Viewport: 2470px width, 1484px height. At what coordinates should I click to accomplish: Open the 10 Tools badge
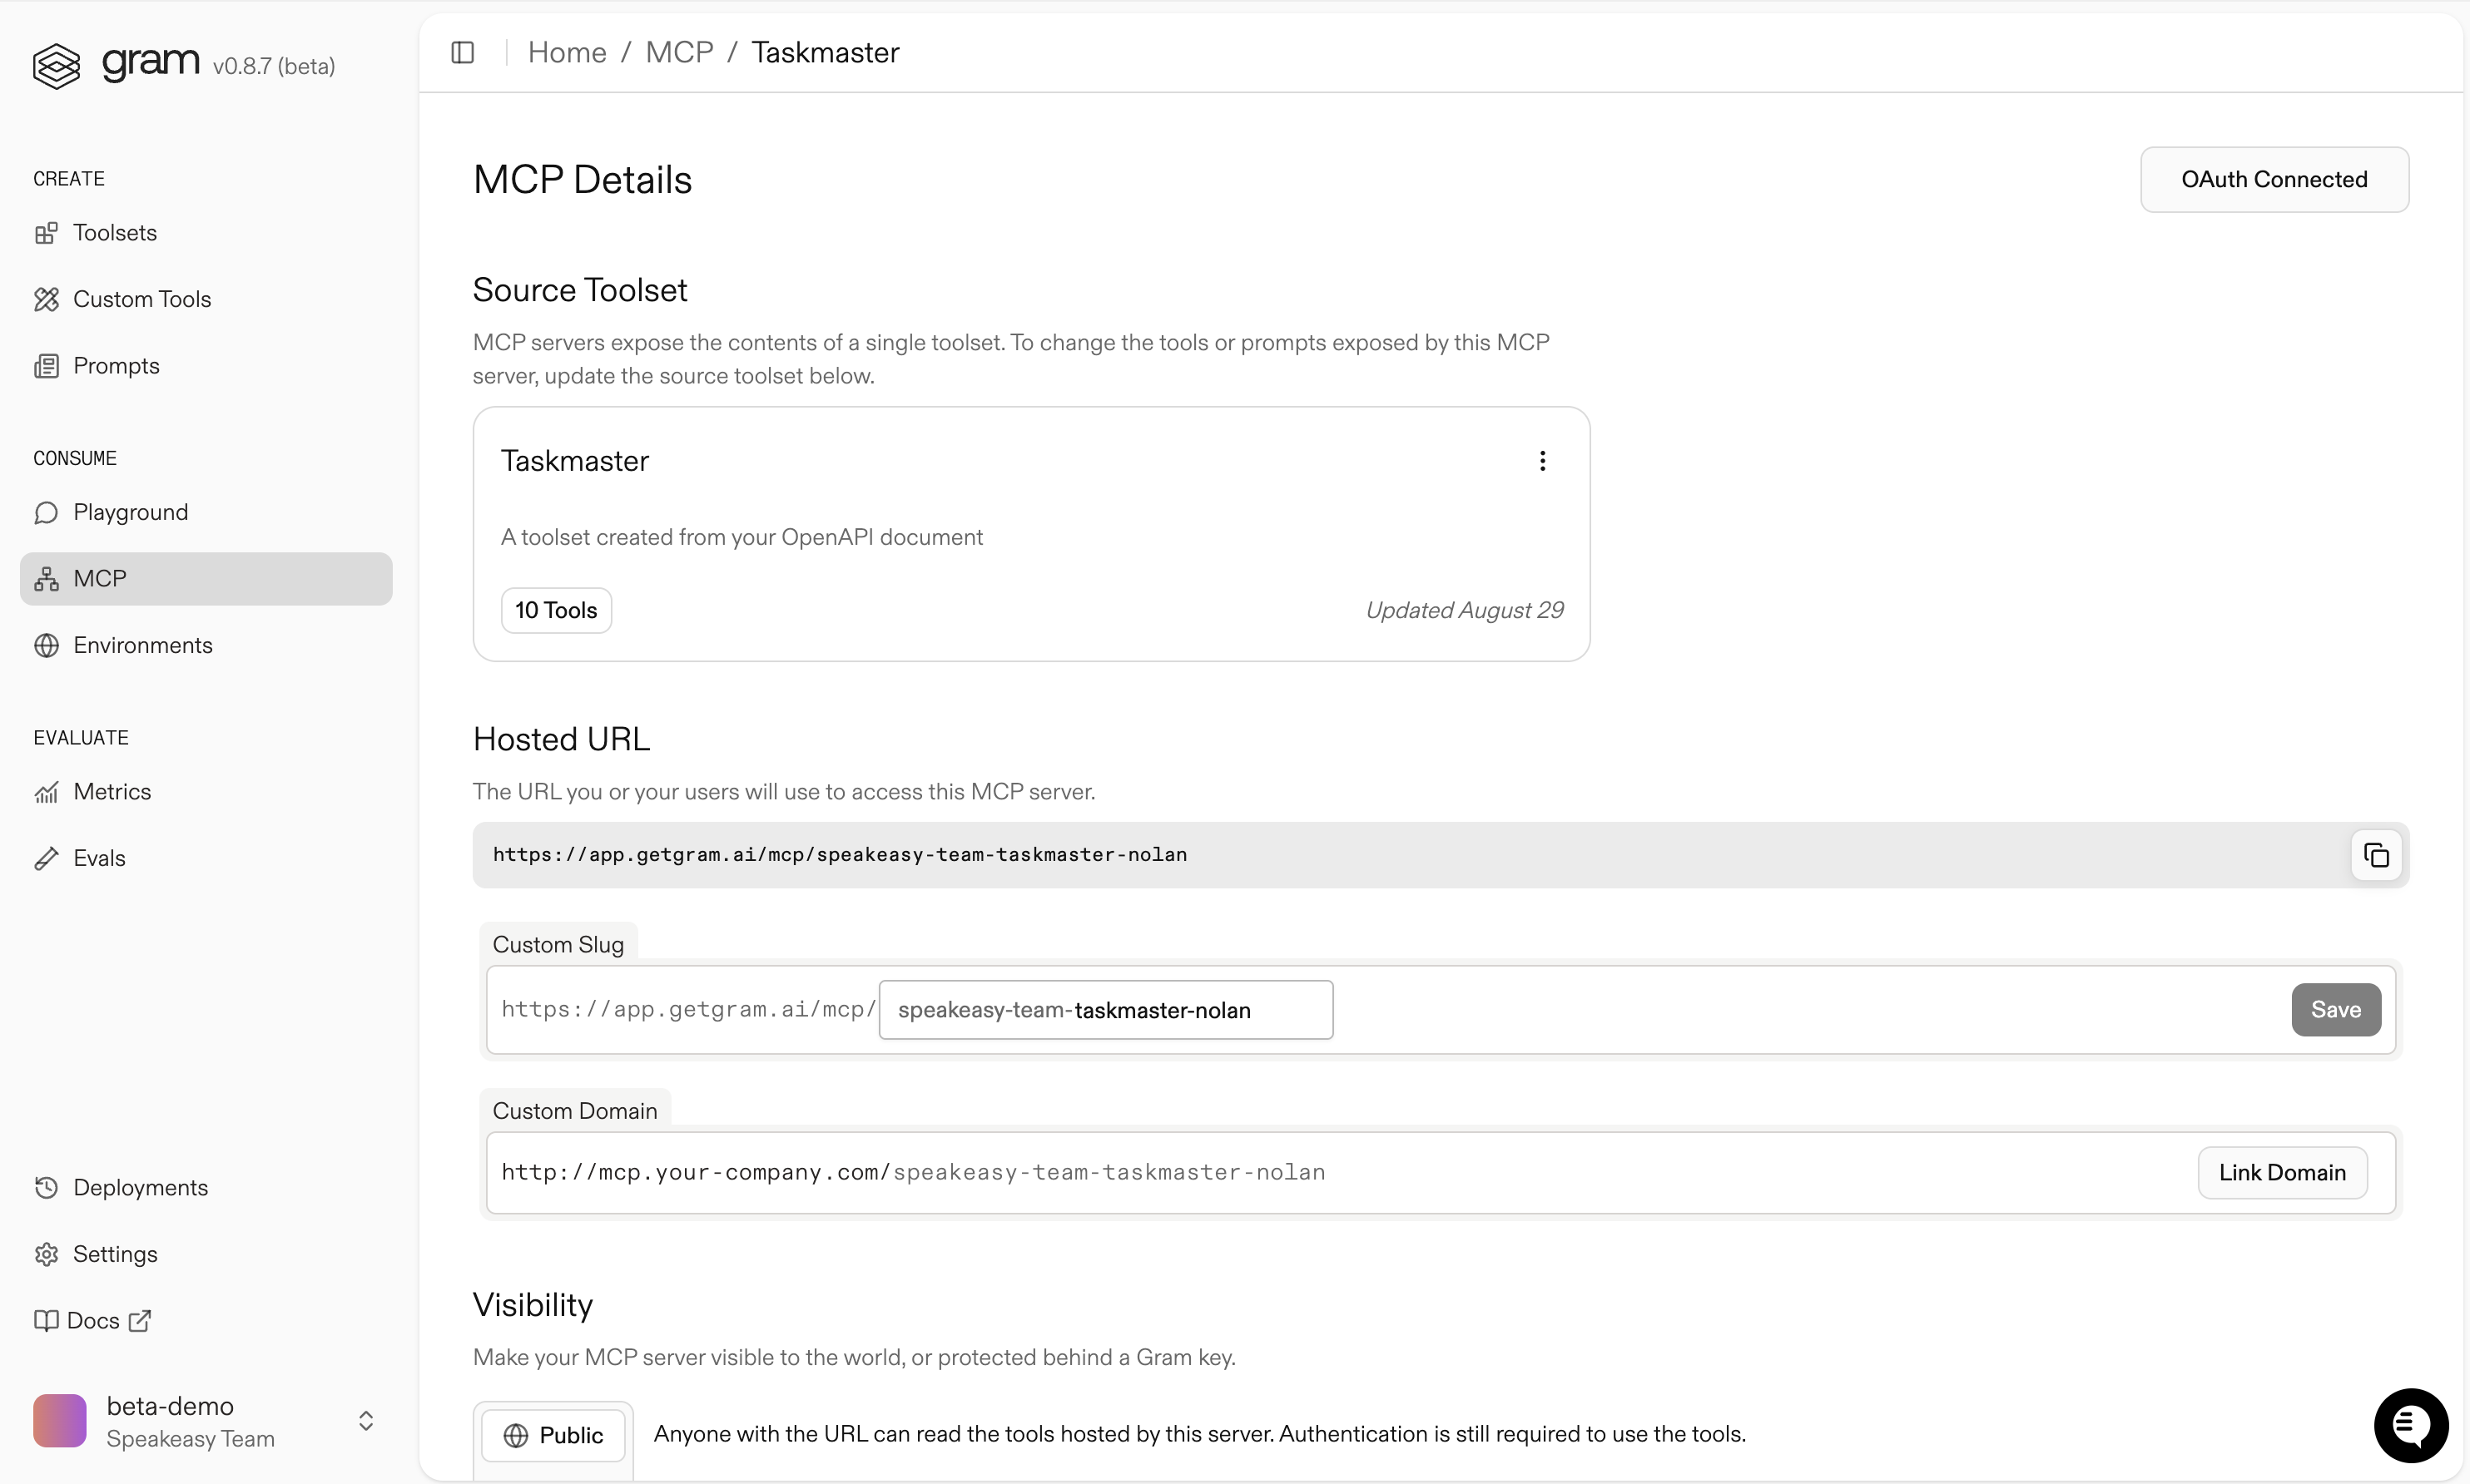pos(556,610)
